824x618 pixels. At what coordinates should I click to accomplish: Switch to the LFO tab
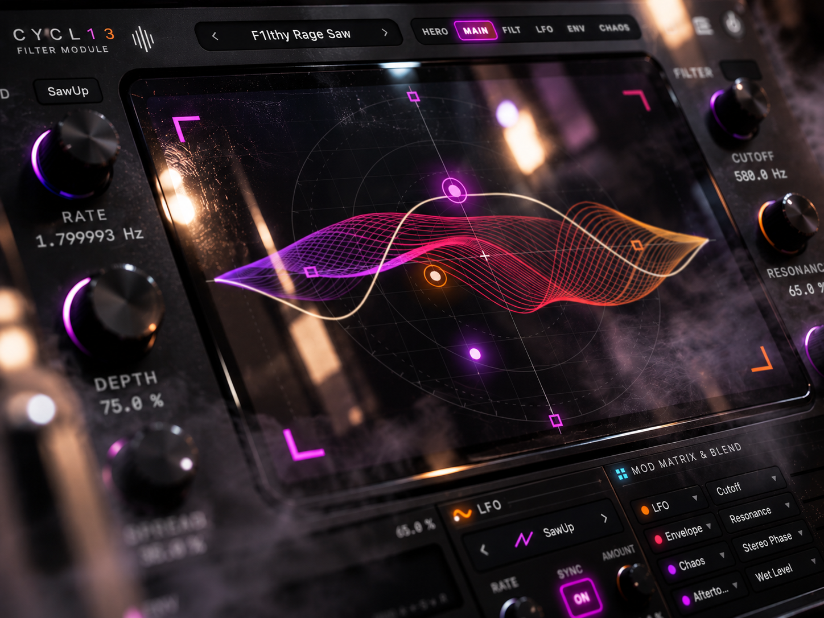click(544, 28)
